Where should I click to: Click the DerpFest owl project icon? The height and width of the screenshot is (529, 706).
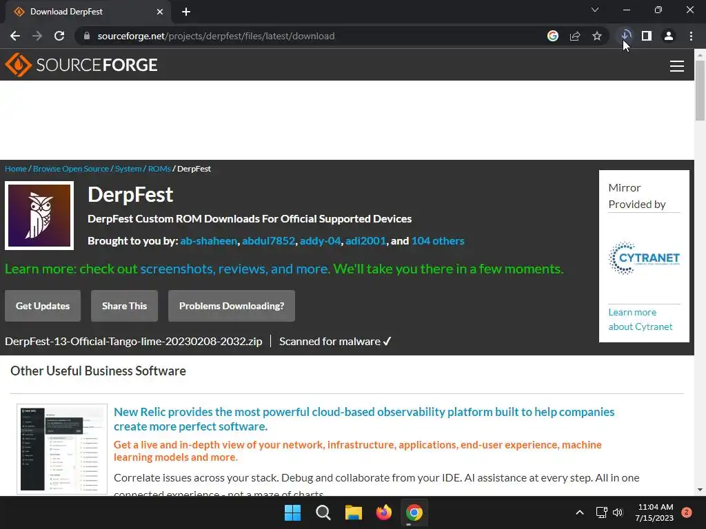(39, 216)
